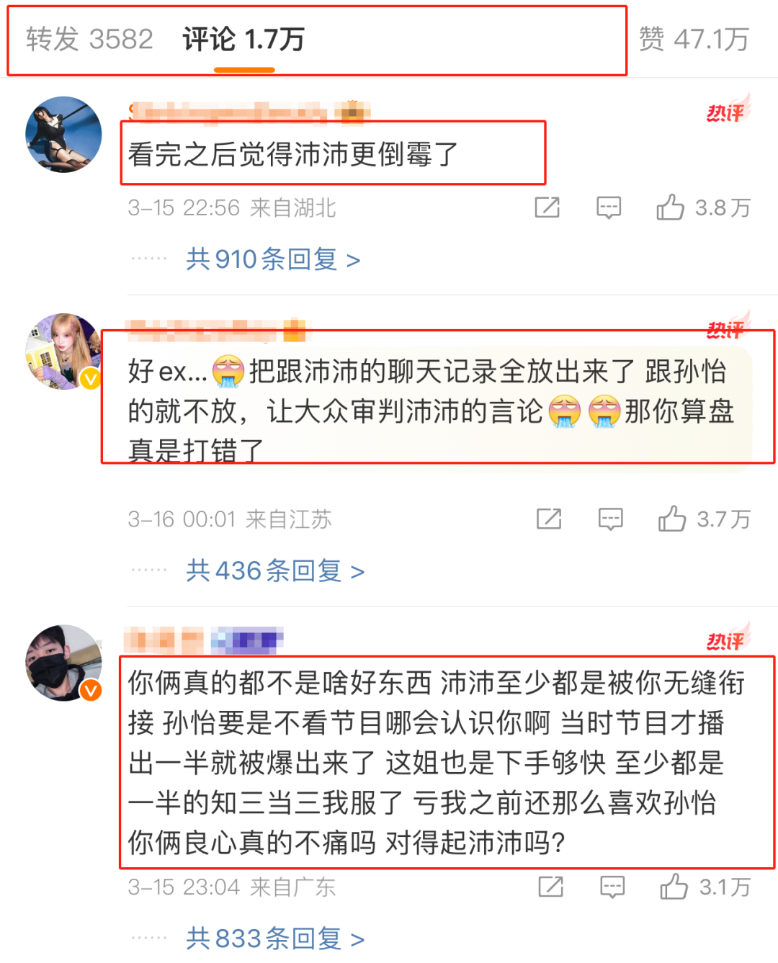Viewport: 778px width, 963px height.
Task: Open the first commenter's avatar with dark photo
Action: pyautogui.click(x=63, y=134)
